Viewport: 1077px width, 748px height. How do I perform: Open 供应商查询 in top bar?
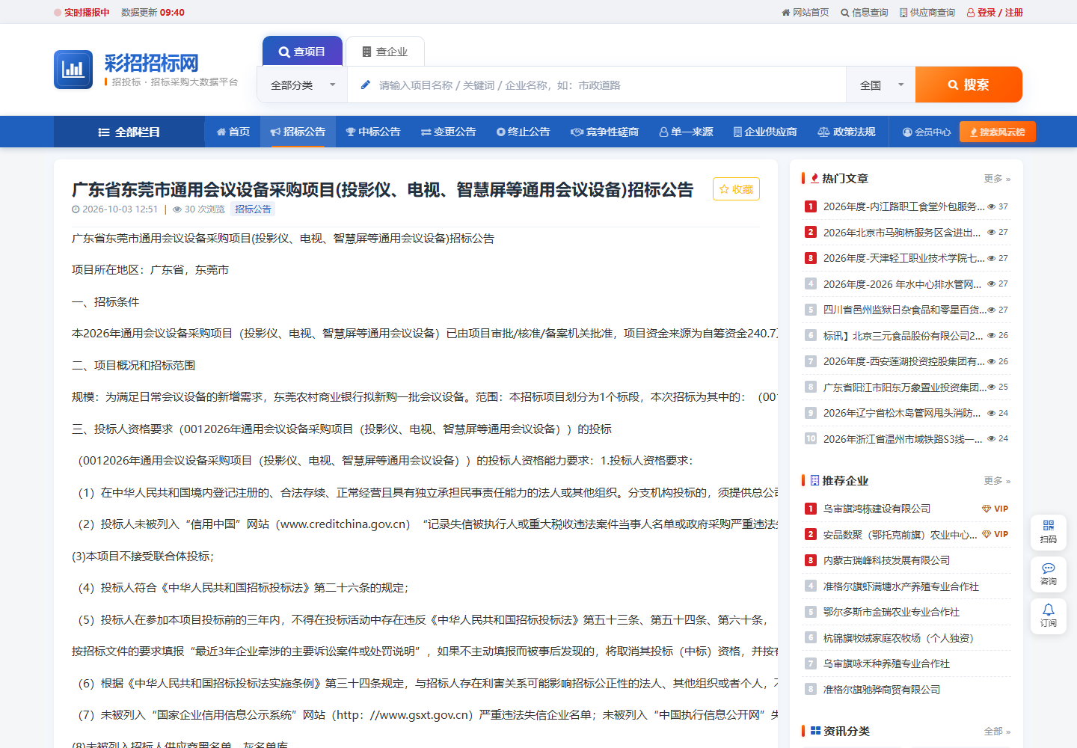click(x=927, y=12)
